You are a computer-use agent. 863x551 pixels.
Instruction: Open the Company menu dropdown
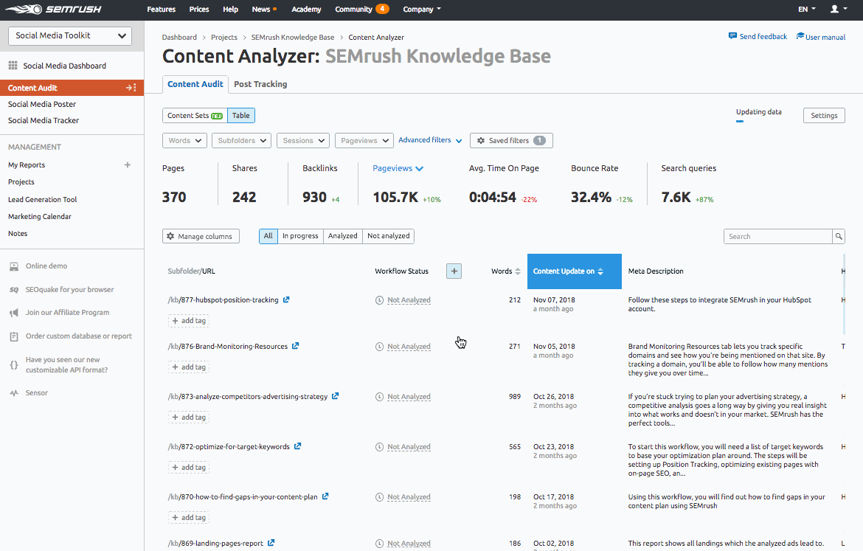pos(422,10)
